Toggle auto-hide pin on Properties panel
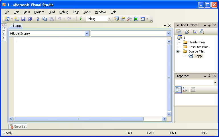Screen dimensions: 219x137 pyautogui.click(x=209, y=76)
